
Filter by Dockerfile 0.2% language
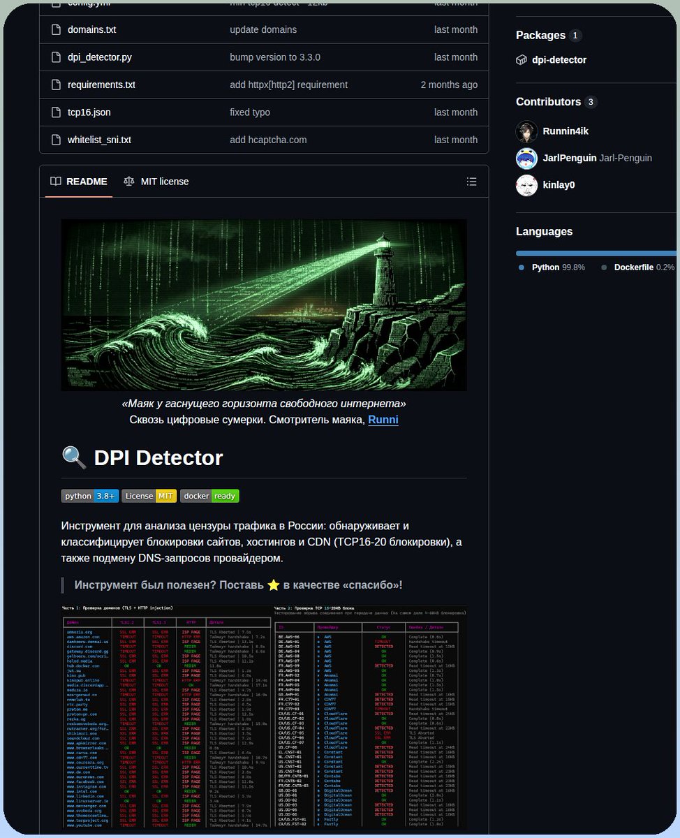click(x=644, y=267)
